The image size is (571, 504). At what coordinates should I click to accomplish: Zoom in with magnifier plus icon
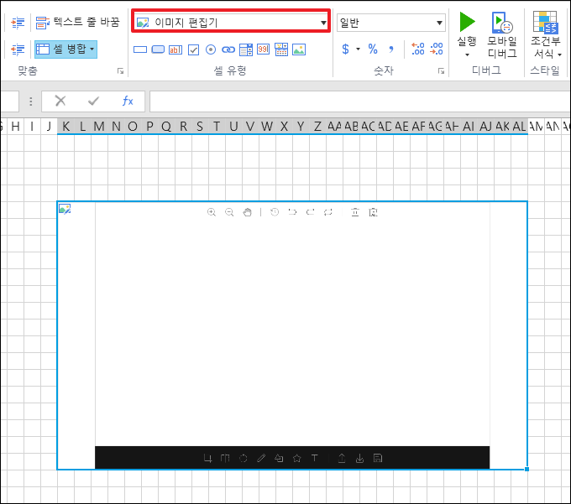click(212, 212)
